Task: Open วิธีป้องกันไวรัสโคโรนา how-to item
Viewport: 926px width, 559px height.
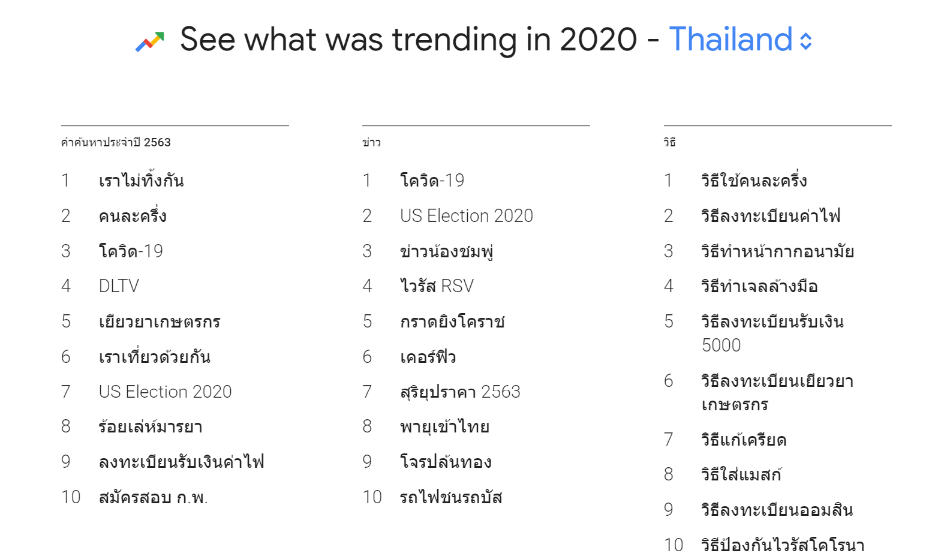Action: (783, 545)
